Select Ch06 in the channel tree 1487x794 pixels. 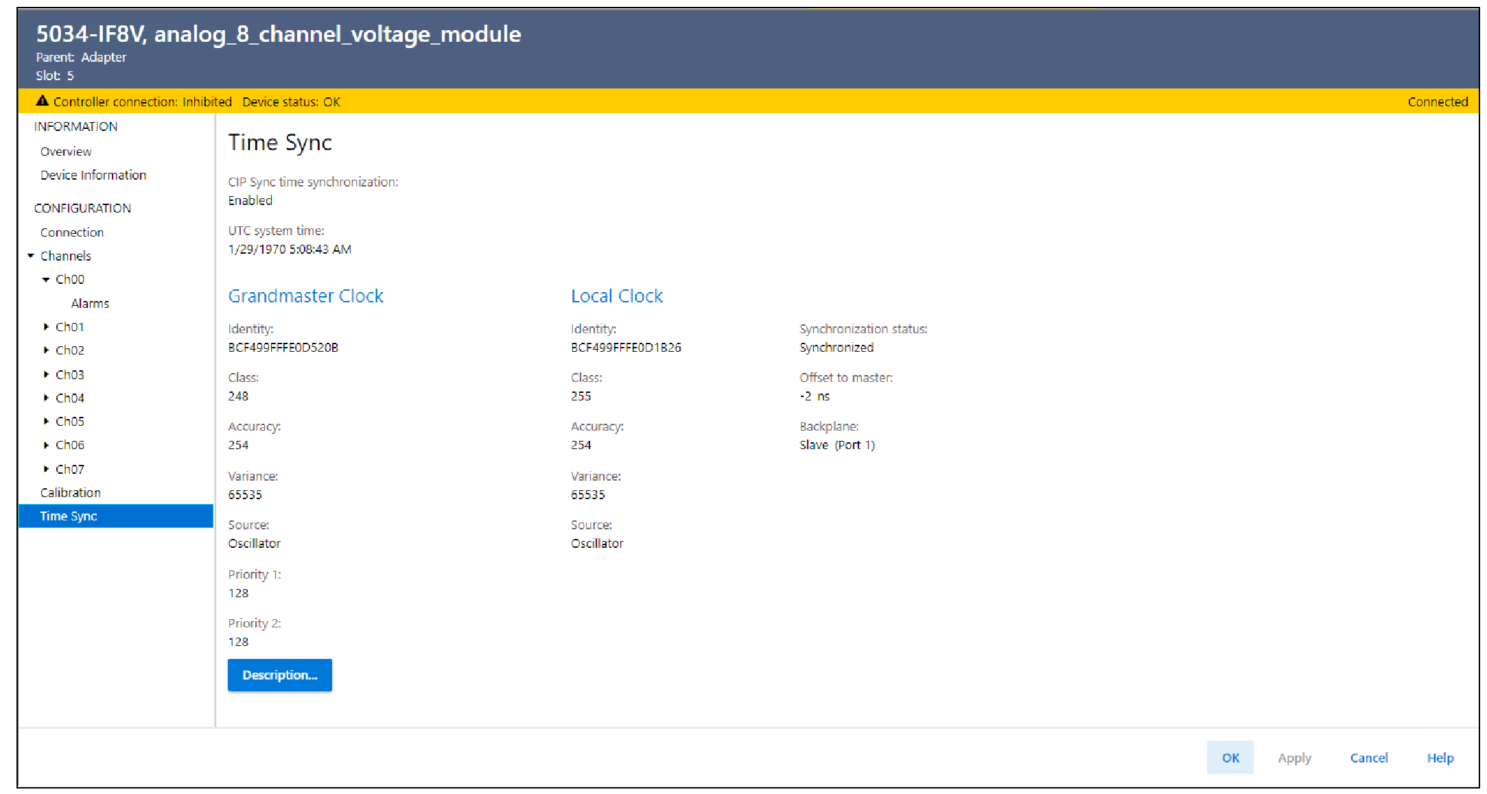pyautogui.click(x=70, y=445)
